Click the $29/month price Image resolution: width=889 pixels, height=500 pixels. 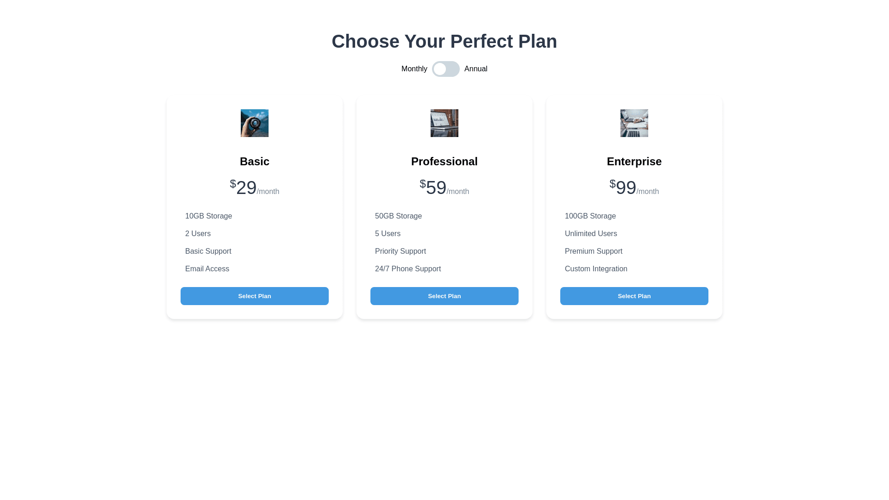point(255,188)
